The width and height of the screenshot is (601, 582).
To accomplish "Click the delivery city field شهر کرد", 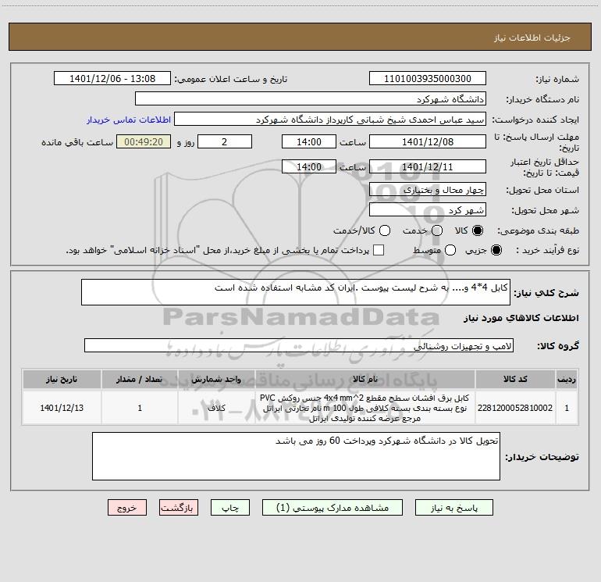I will point(428,209).
